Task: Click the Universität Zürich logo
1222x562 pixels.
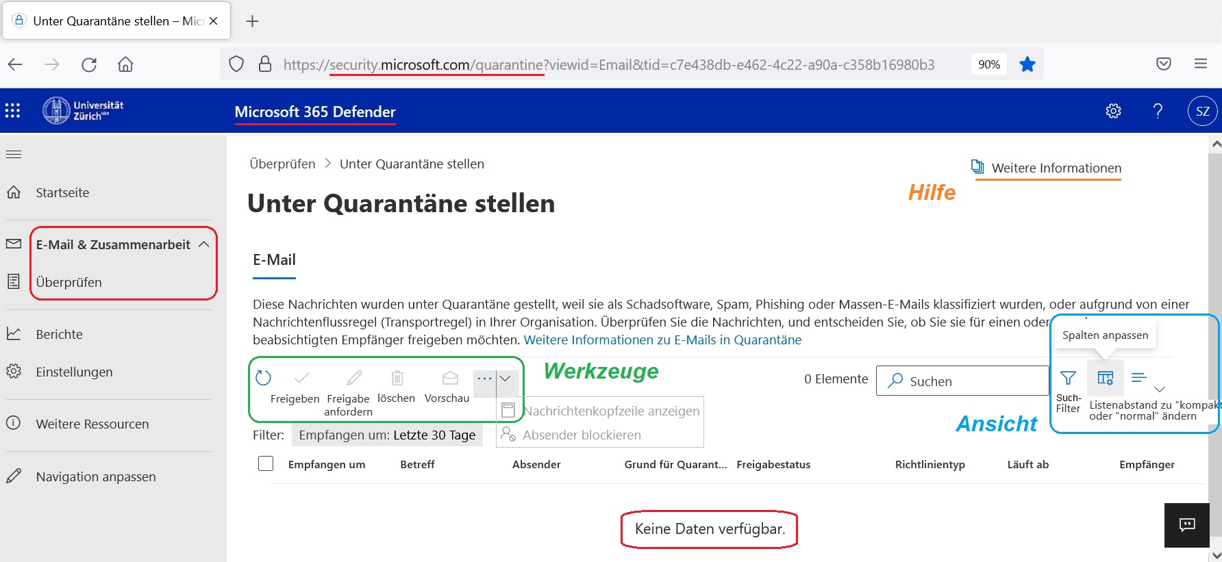Action: click(83, 110)
